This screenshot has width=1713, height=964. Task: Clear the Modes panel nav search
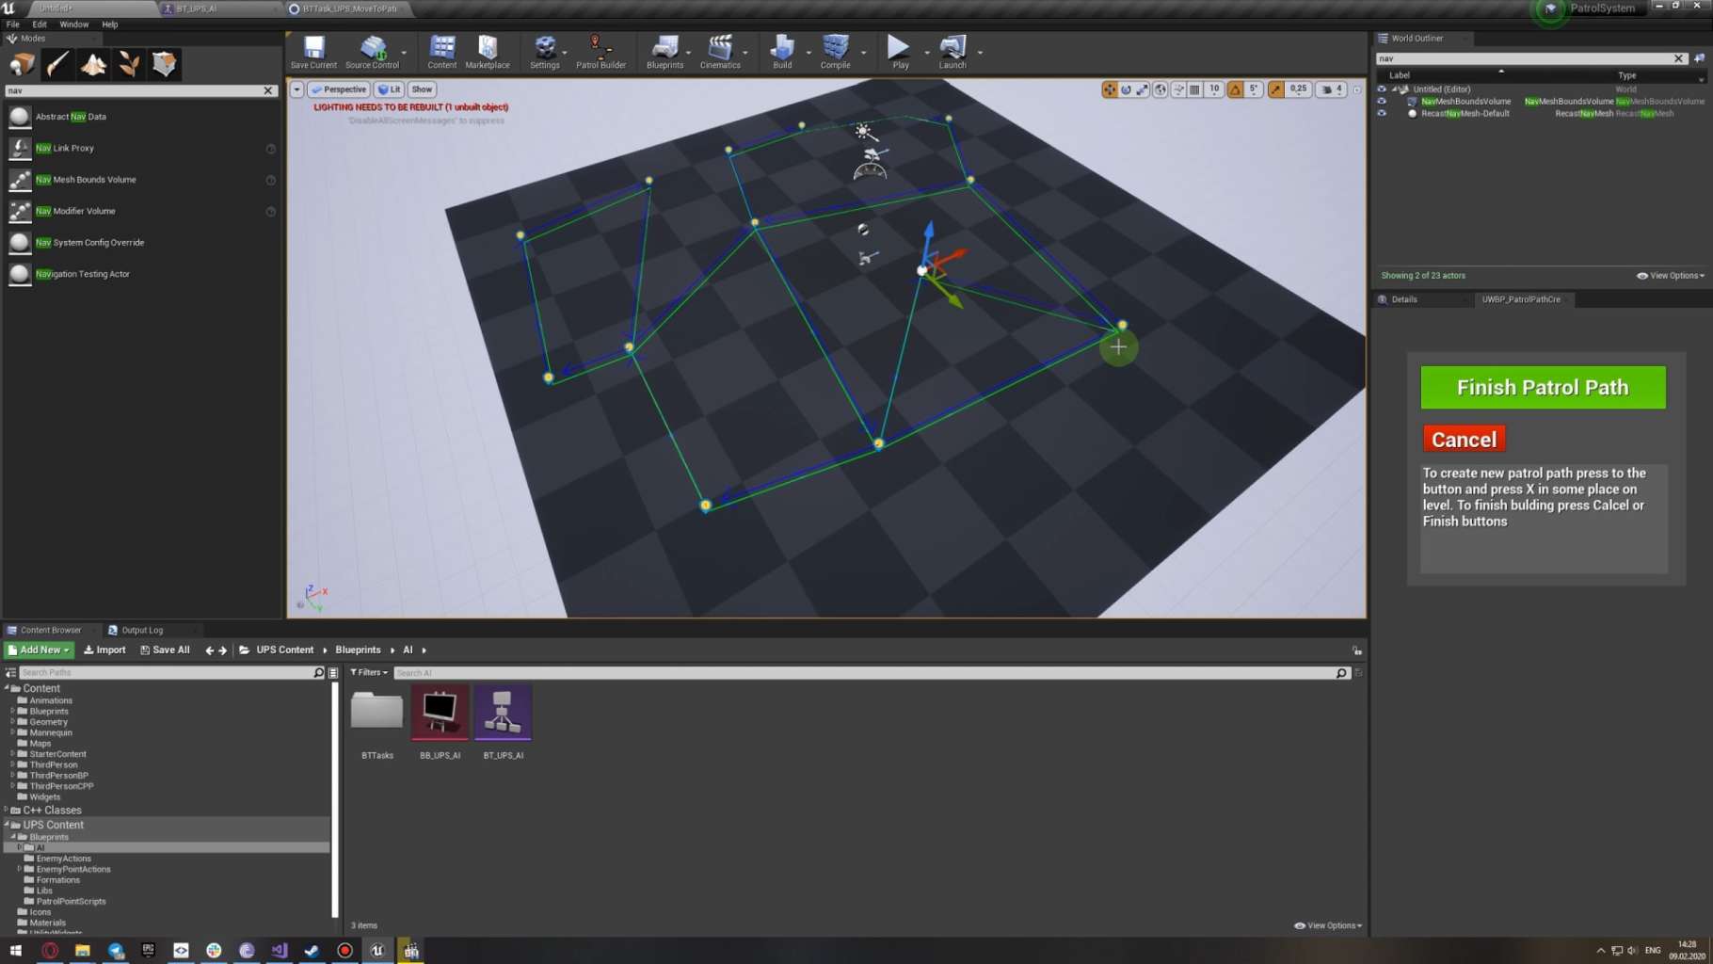[268, 90]
